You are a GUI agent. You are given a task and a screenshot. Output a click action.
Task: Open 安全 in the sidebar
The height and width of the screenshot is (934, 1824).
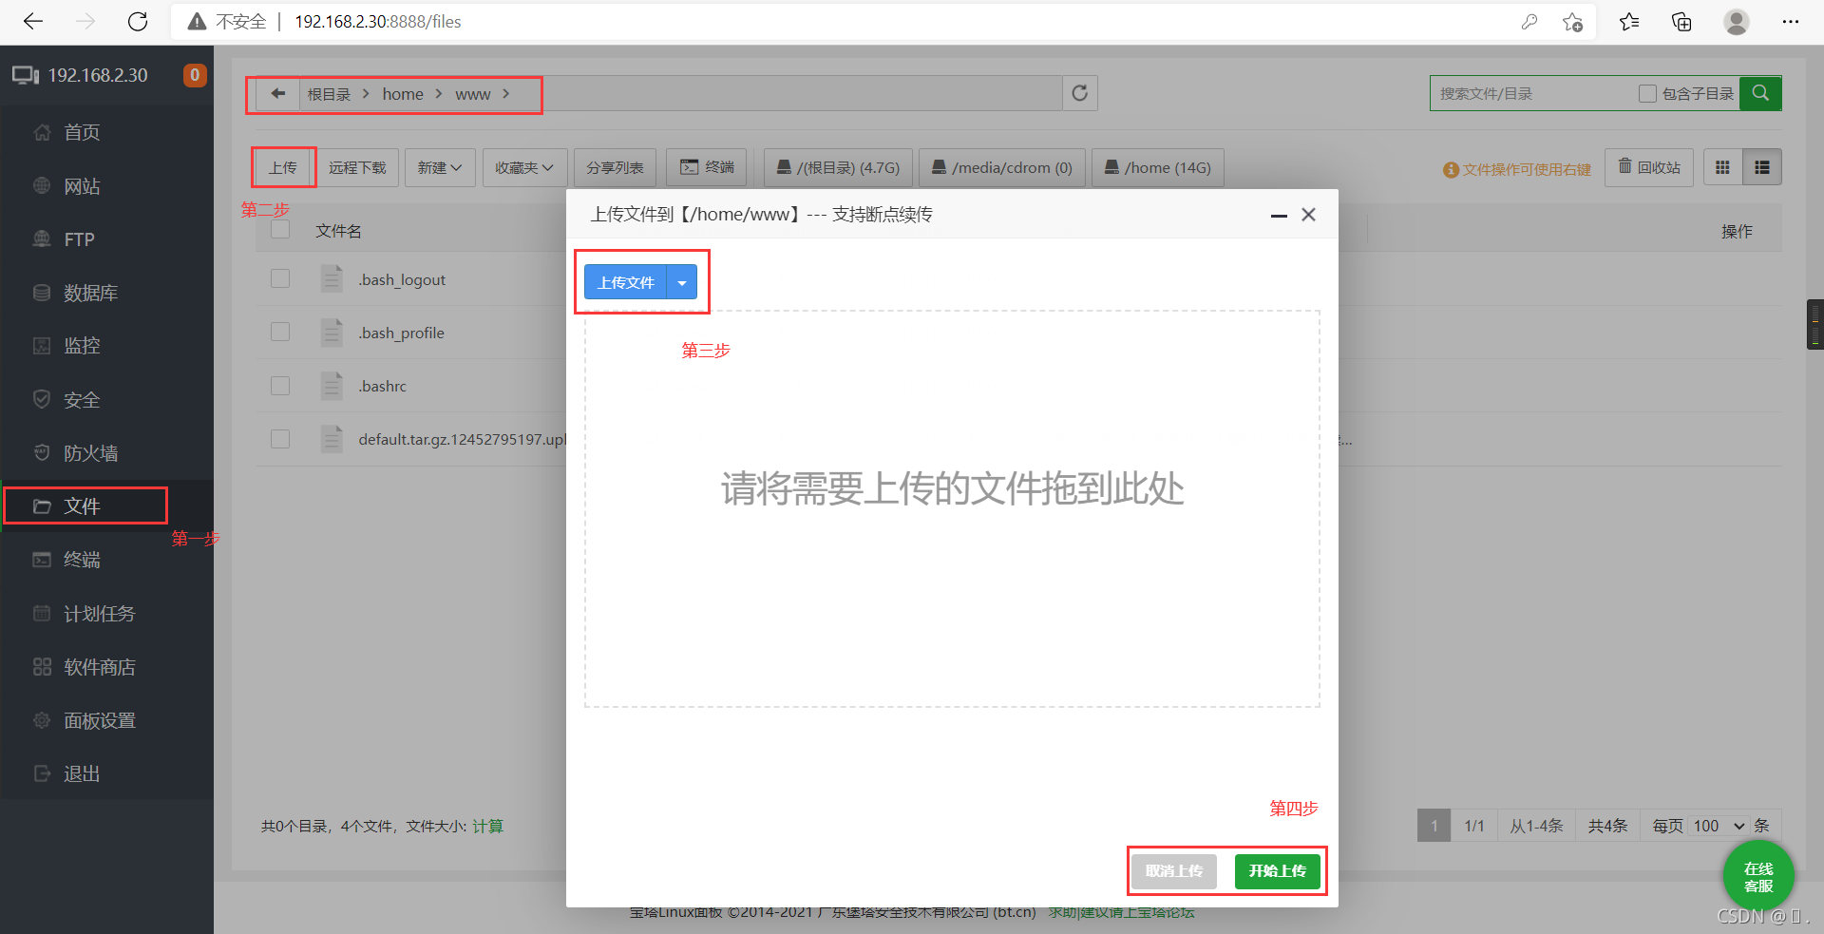pyautogui.click(x=106, y=399)
